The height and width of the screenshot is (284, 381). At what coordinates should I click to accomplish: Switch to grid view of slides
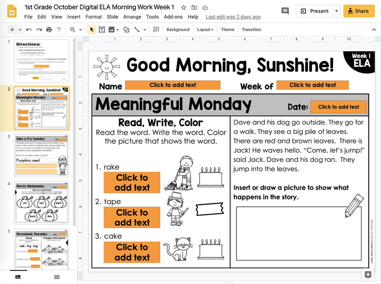(x=56, y=278)
